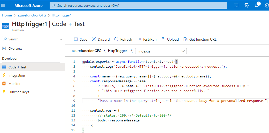Go to Function Keys
Screen dimensions: 269x133
click(19, 92)
